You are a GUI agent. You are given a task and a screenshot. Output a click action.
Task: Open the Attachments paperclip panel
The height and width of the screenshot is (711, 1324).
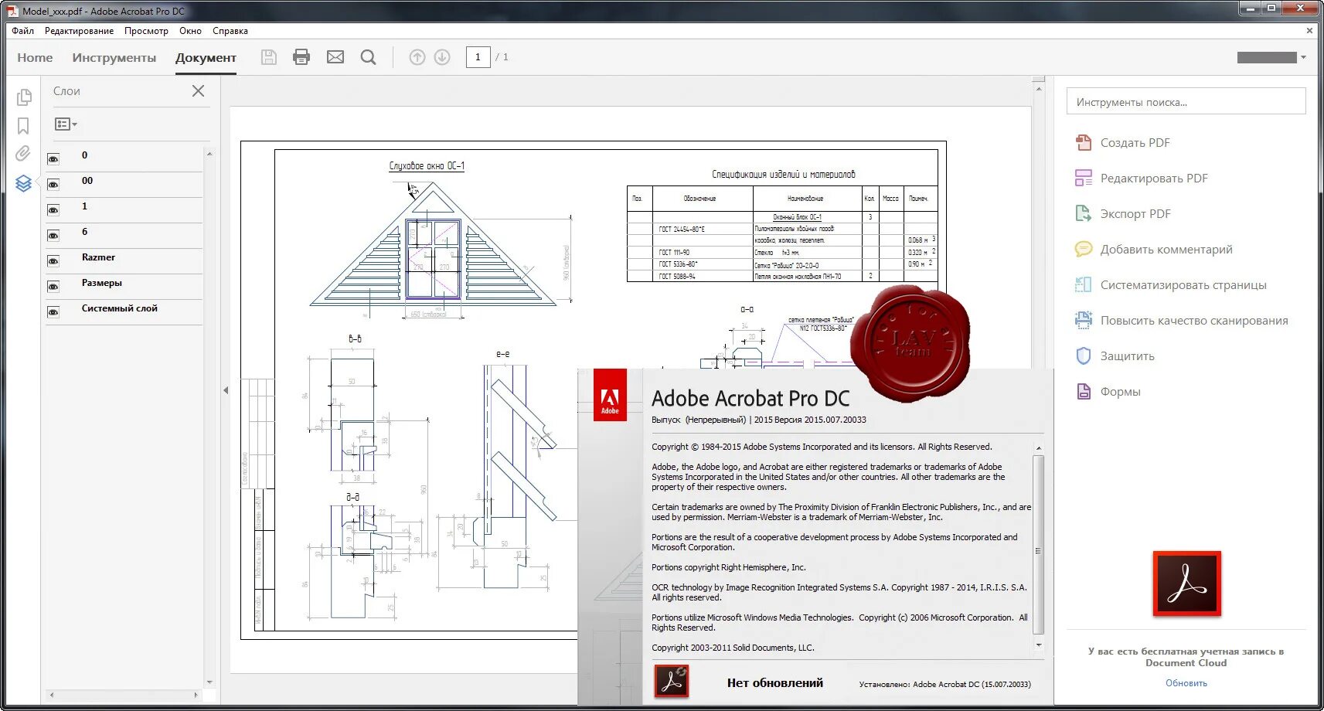coord(23,154)
